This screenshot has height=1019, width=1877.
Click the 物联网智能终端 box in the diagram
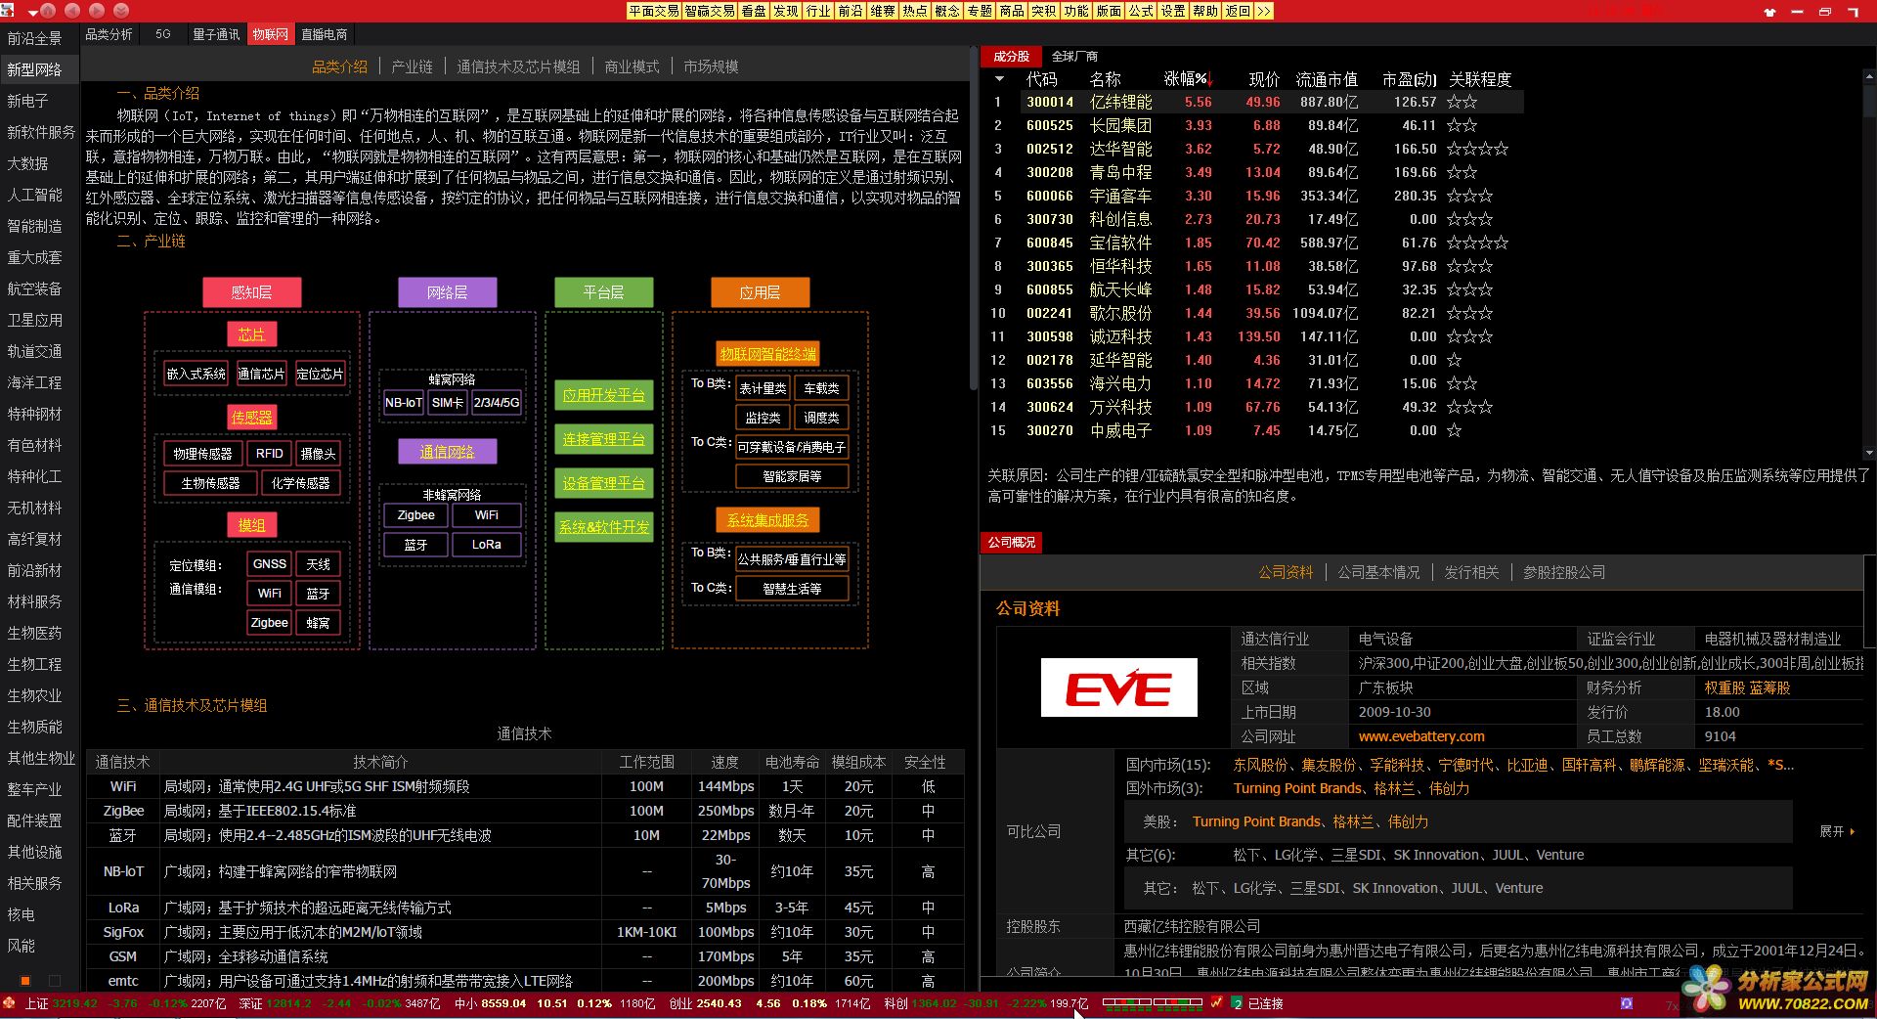pyautogui.click(x=767, y=354)
